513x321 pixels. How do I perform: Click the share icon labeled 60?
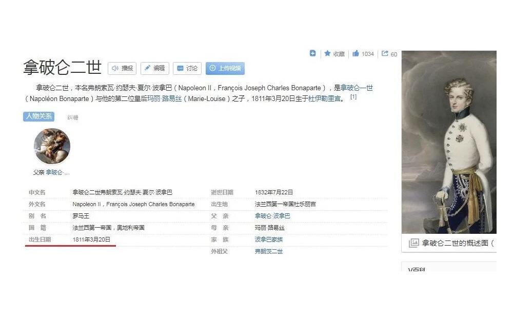tap(385, 53)
